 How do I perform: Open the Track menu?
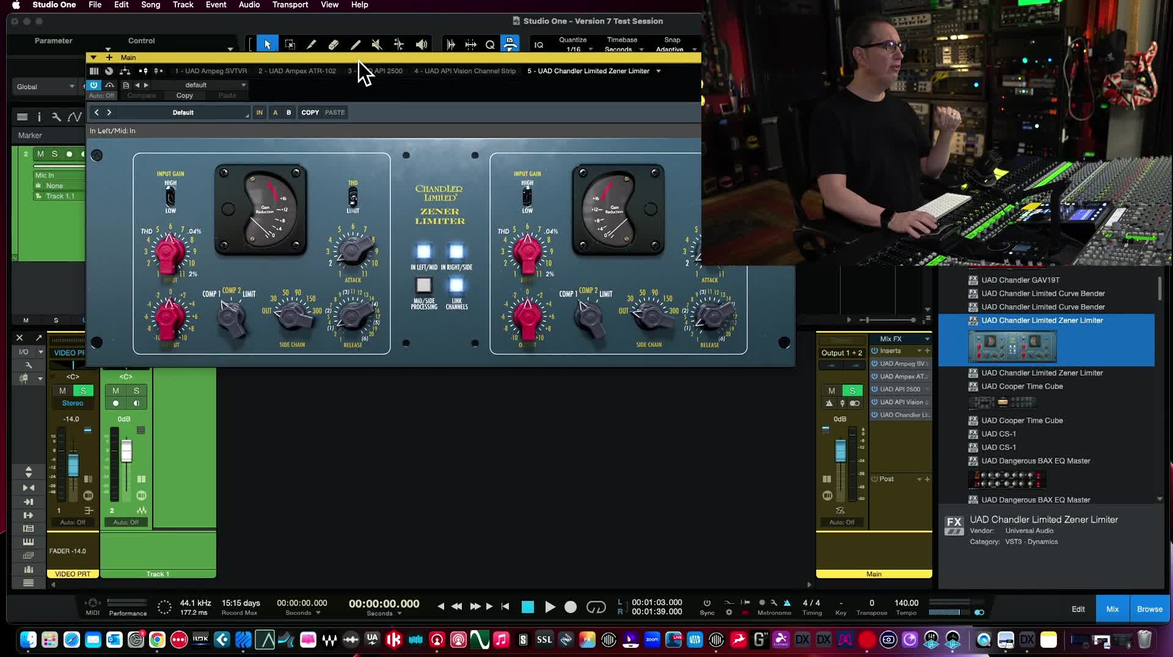tap(183, 5)
